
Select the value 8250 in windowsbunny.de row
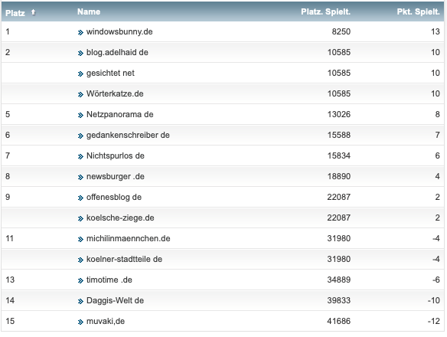341,31
